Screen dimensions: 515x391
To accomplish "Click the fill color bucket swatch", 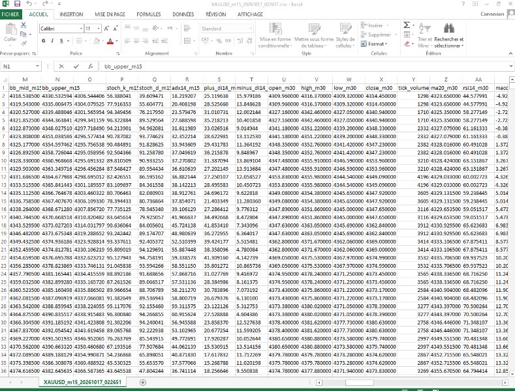I will coord(97,41).
